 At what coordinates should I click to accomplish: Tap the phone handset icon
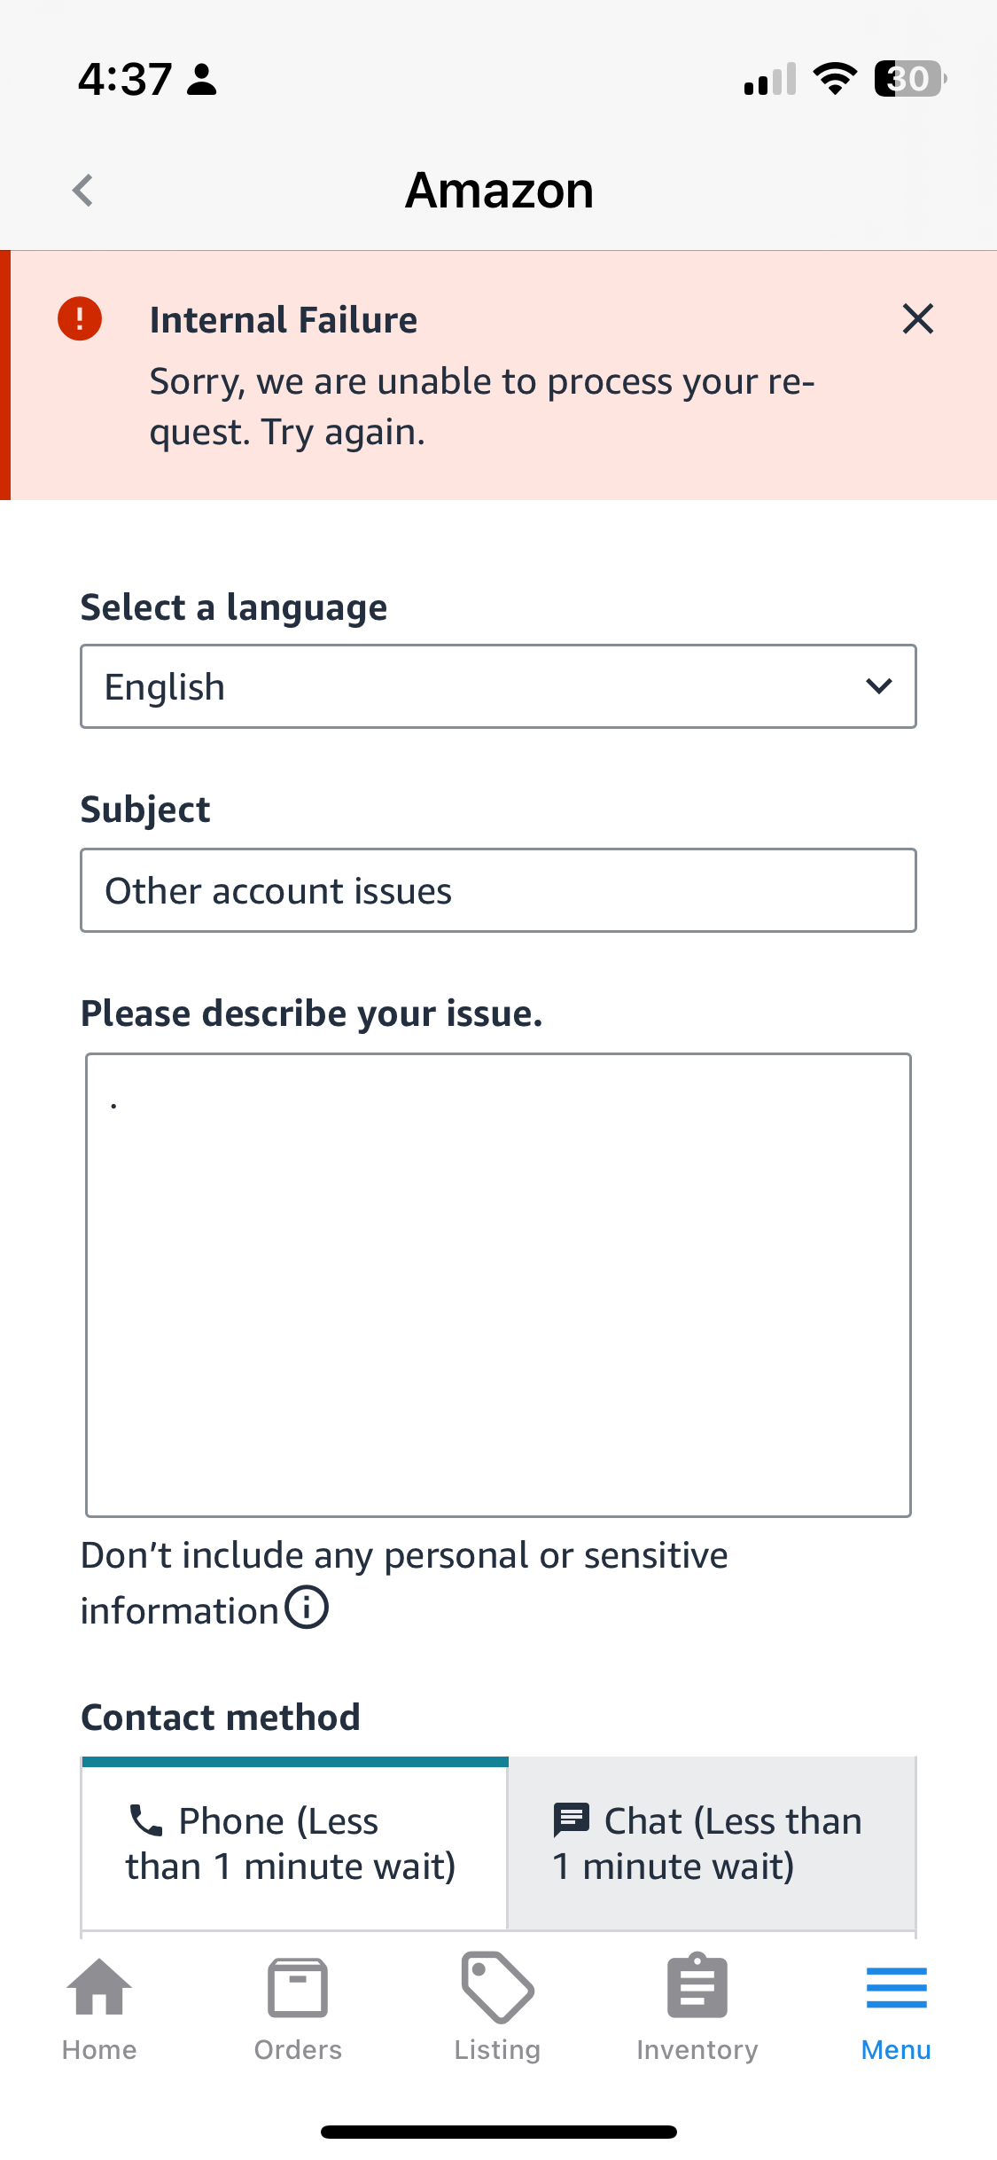click(146, 1820)
